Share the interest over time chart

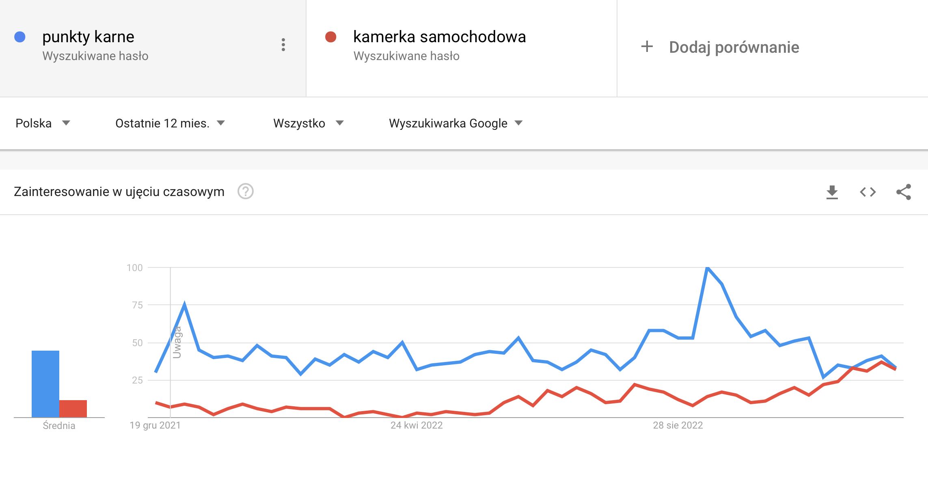904,192
